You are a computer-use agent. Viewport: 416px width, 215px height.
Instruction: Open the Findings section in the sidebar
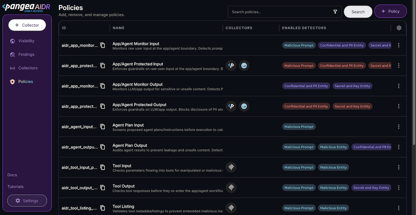[26, 55]
